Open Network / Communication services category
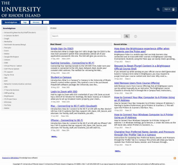This screenshot has width=178, height=165. pos(18,84)
